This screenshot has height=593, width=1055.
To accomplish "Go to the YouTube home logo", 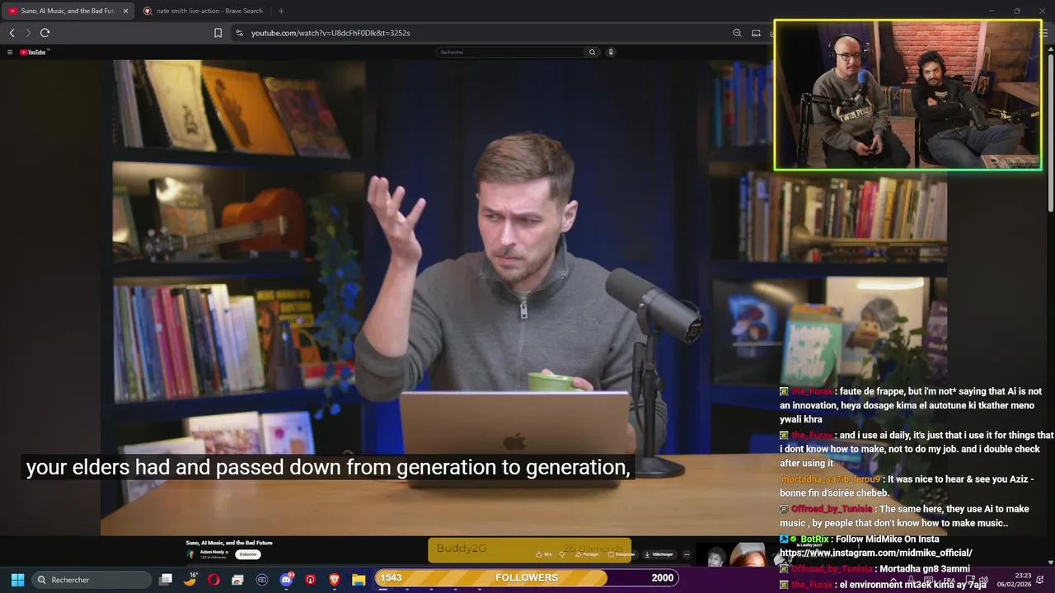I will (35, 52).
